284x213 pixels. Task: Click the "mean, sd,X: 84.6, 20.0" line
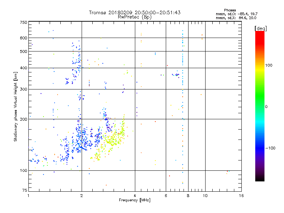pos(236,18)
